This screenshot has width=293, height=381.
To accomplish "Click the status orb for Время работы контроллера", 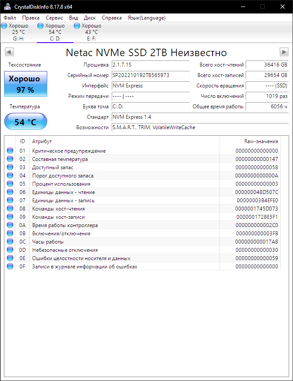I will click(x=10, y=225).
